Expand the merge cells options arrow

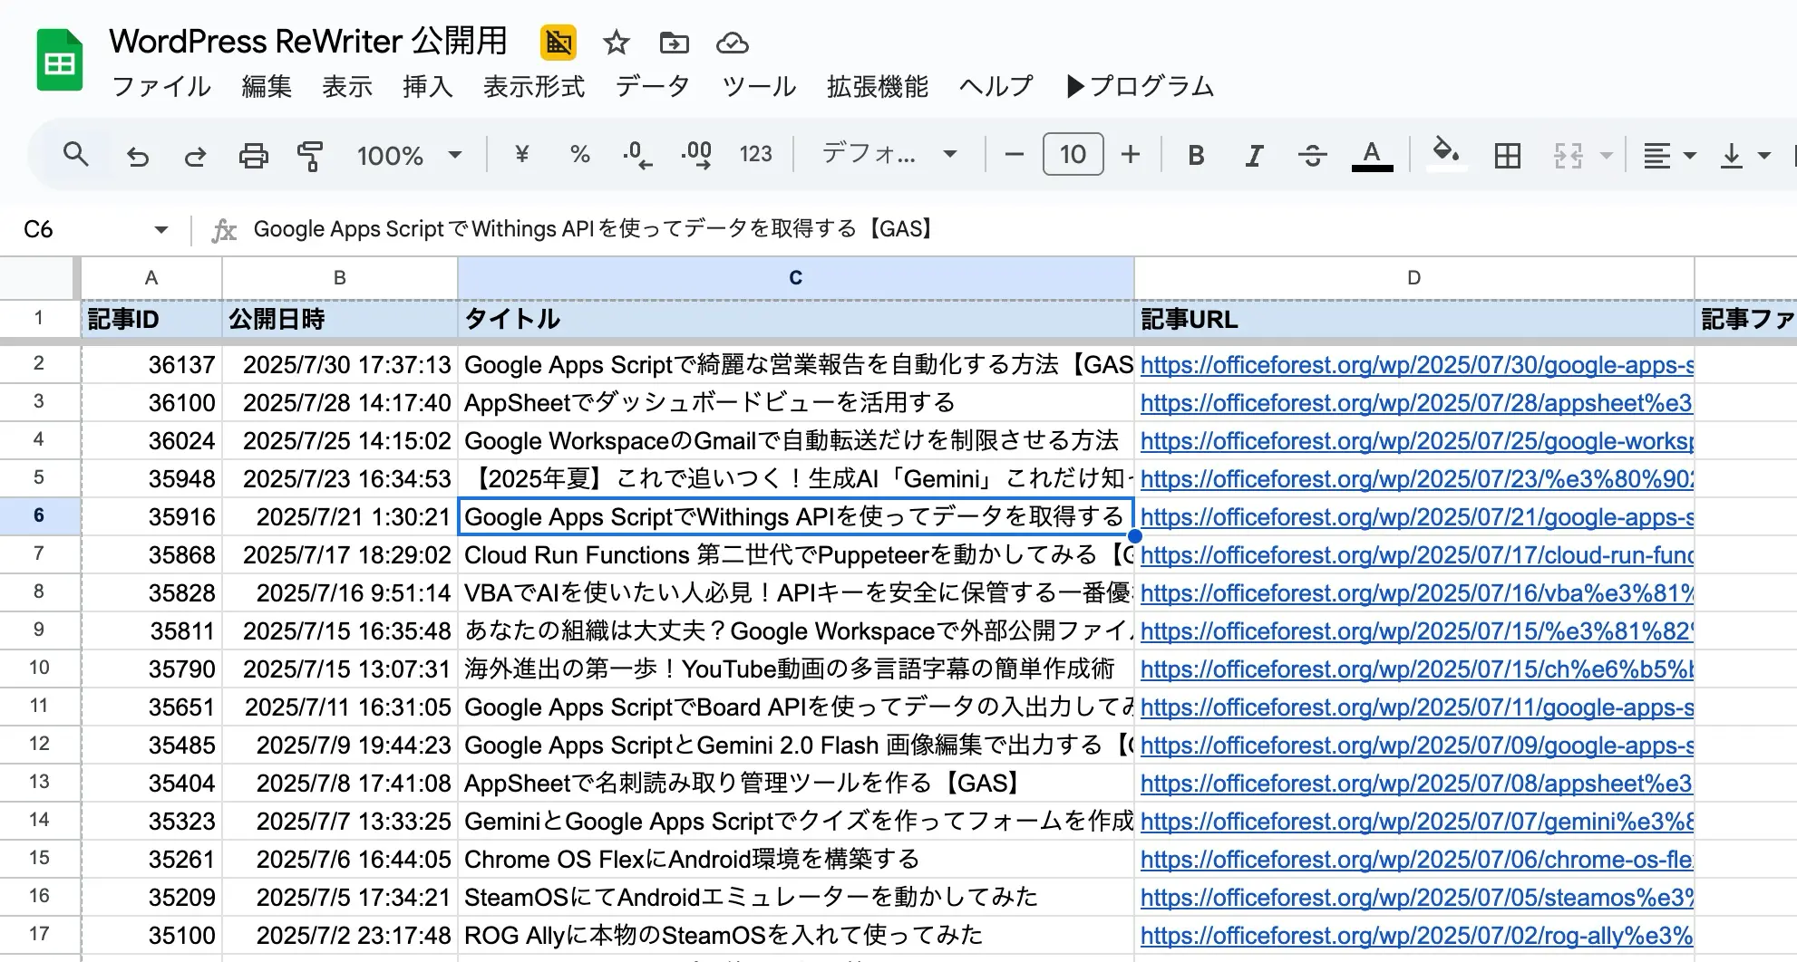click(1607, 156)
